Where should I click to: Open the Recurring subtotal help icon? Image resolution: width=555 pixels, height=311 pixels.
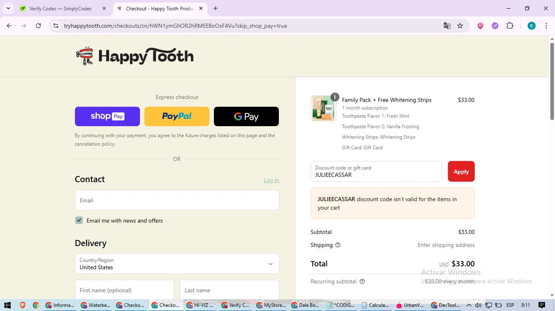[362, 281]
